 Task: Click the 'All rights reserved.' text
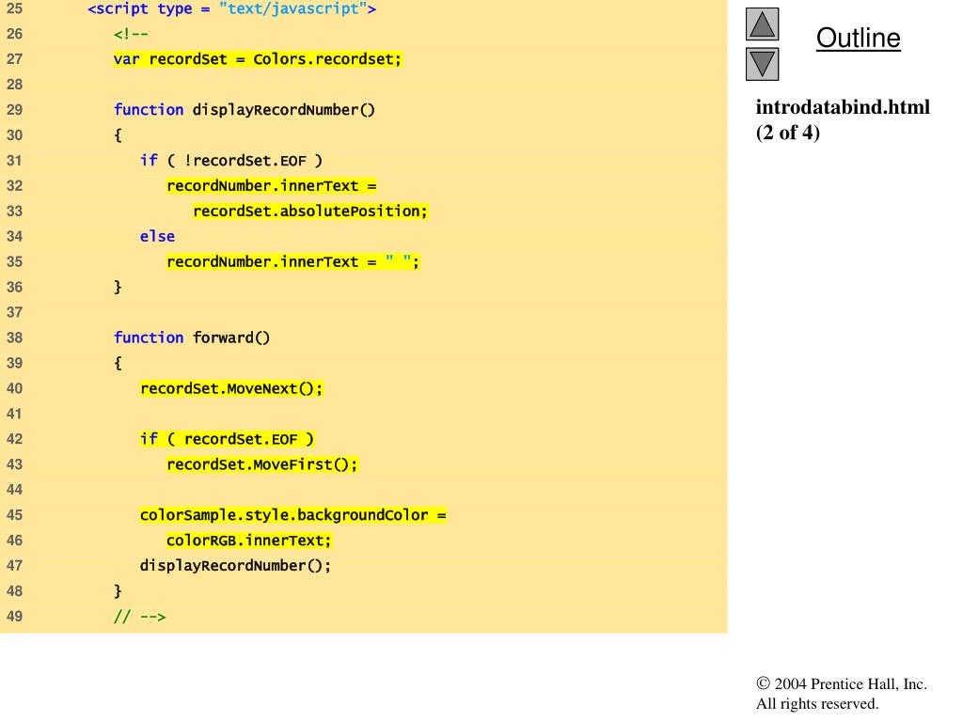[x=817, y=703]
